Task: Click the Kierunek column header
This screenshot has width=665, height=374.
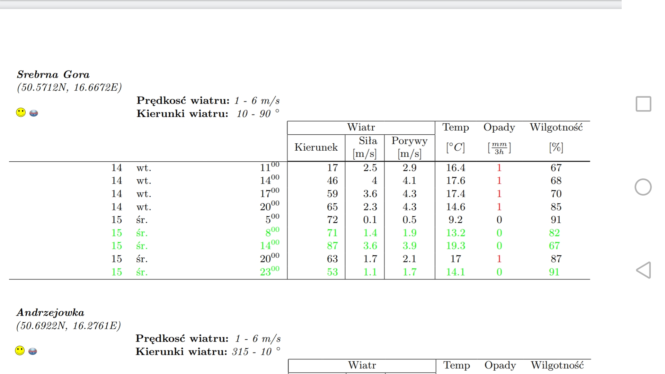Action: pyautogui.click(x=316, y=147)
